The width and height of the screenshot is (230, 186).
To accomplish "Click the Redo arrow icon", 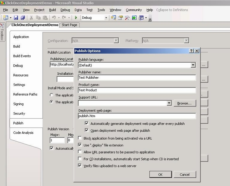I will click(x=64, y=18).
